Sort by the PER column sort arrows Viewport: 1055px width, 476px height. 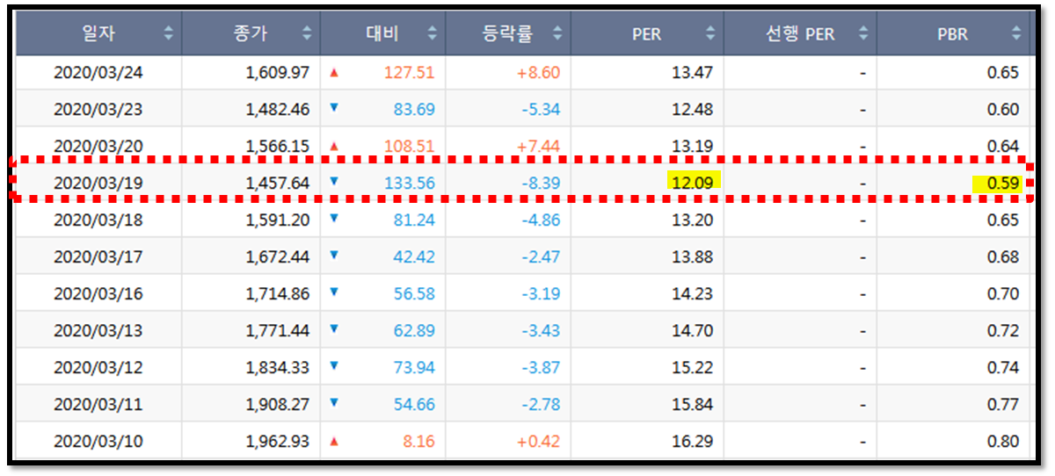(x=710, y=34)
